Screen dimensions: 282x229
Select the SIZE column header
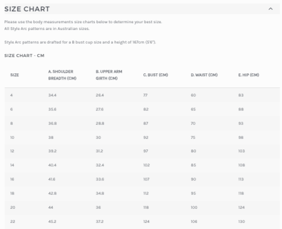[x=15, y=75]
